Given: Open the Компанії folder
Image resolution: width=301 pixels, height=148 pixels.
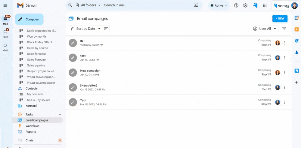Looking at the screenshot, I should click(x=32, y=106).
